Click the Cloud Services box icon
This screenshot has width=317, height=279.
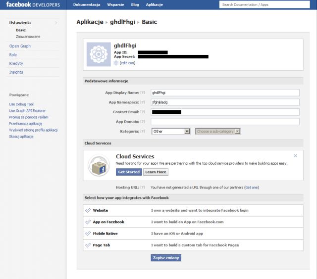99,165
